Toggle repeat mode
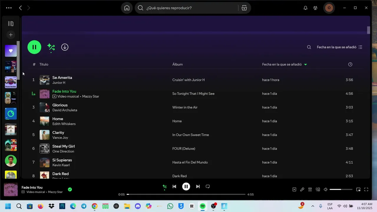 coord(208,186)
